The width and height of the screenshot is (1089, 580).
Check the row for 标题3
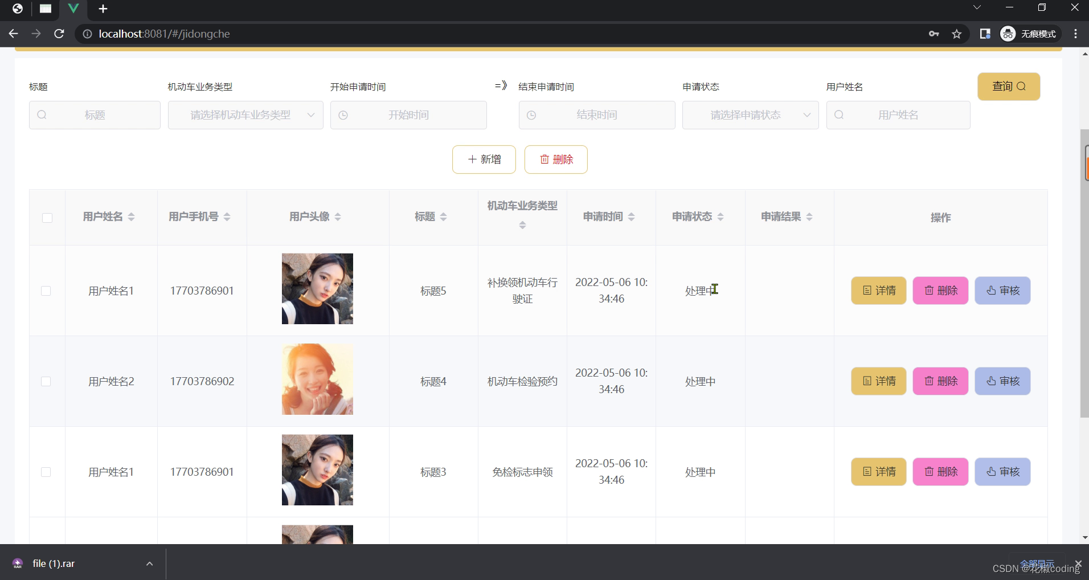46,472
